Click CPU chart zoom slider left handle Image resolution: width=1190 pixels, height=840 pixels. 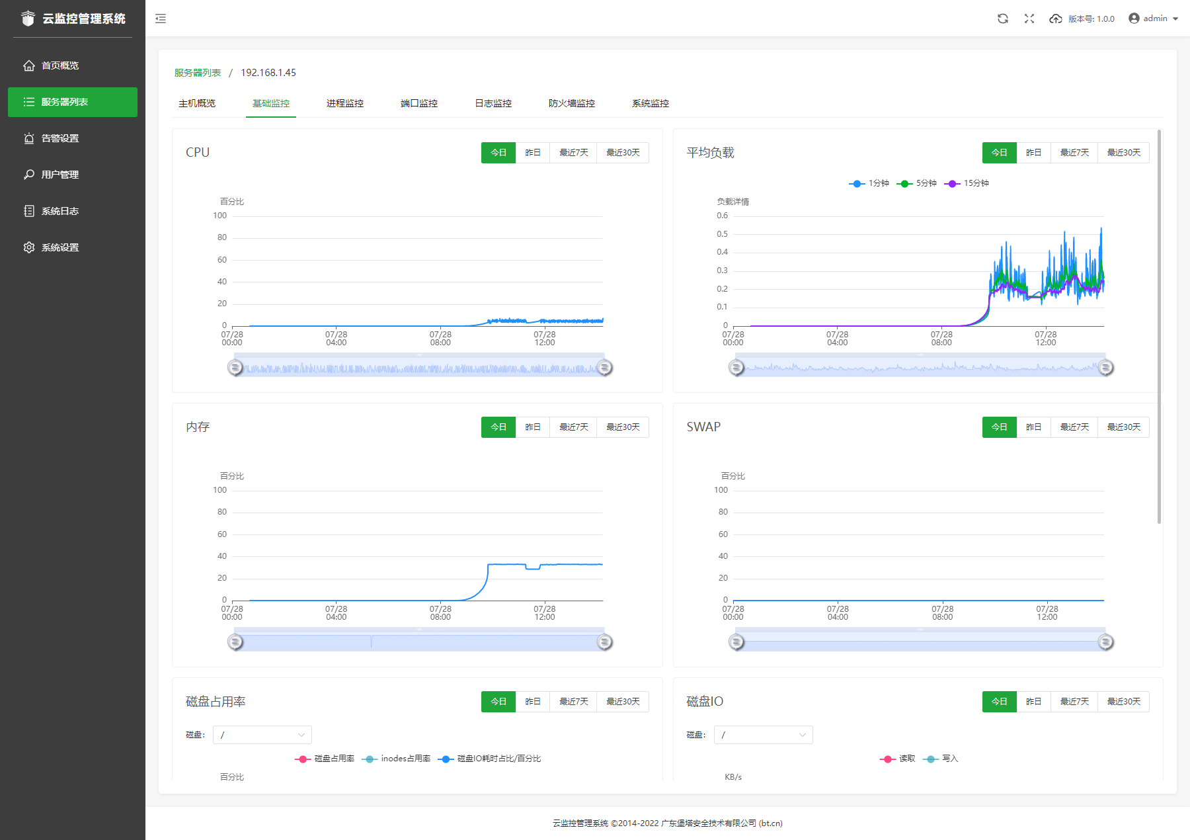point(235,368)
